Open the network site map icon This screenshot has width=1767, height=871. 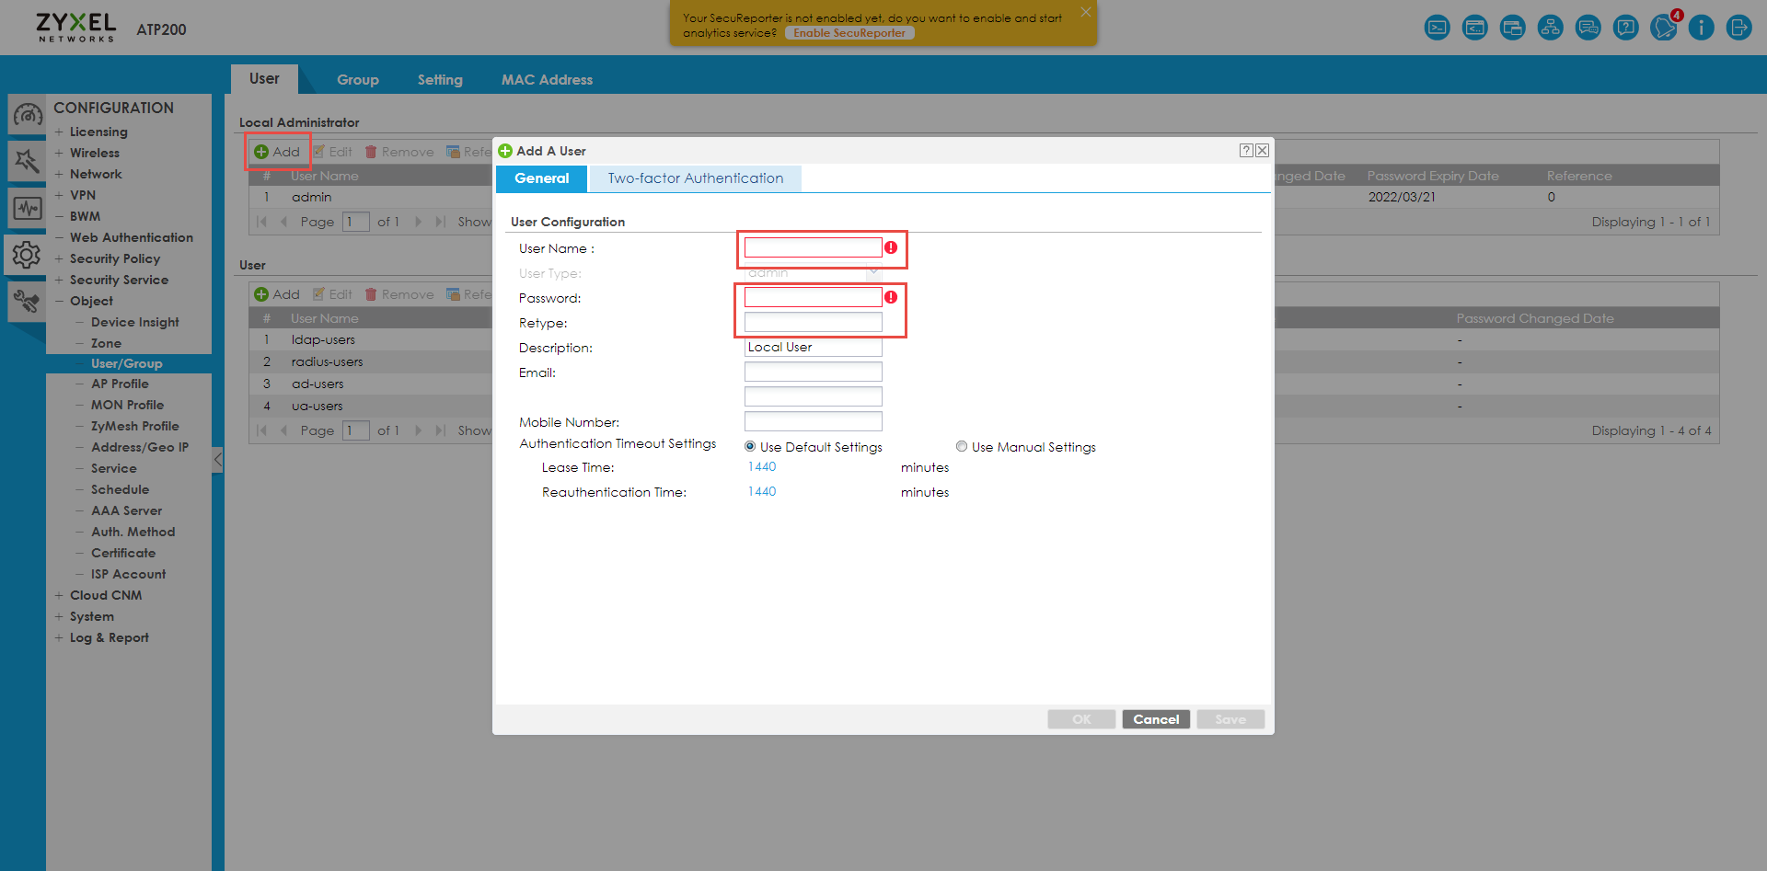click(x=1550, y=28)
